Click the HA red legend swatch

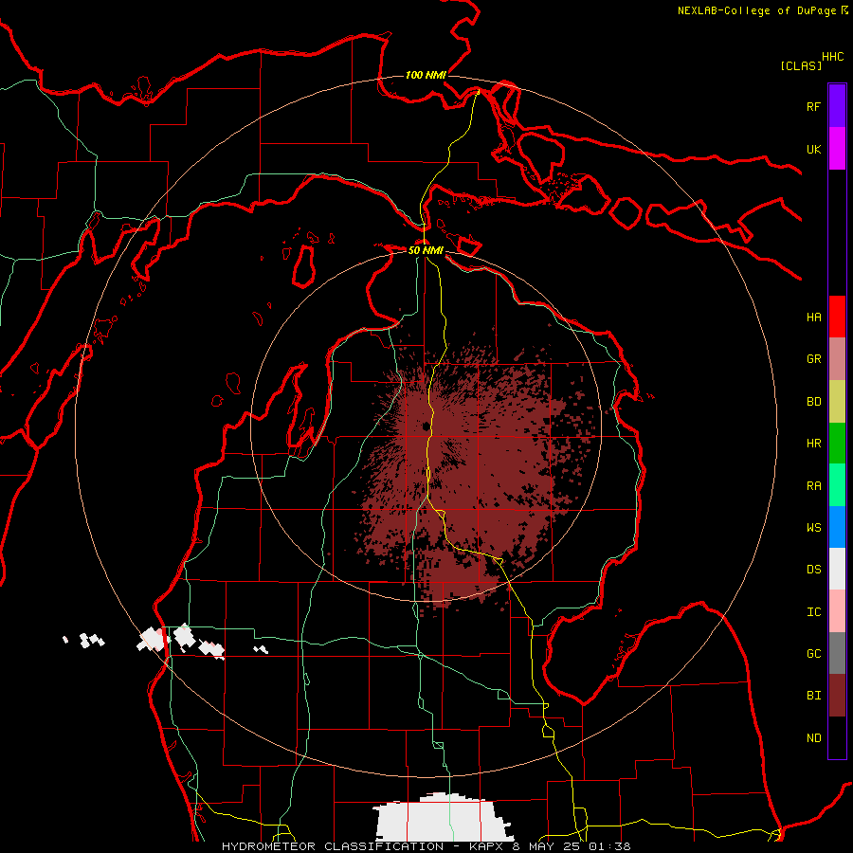coord(837,317)
